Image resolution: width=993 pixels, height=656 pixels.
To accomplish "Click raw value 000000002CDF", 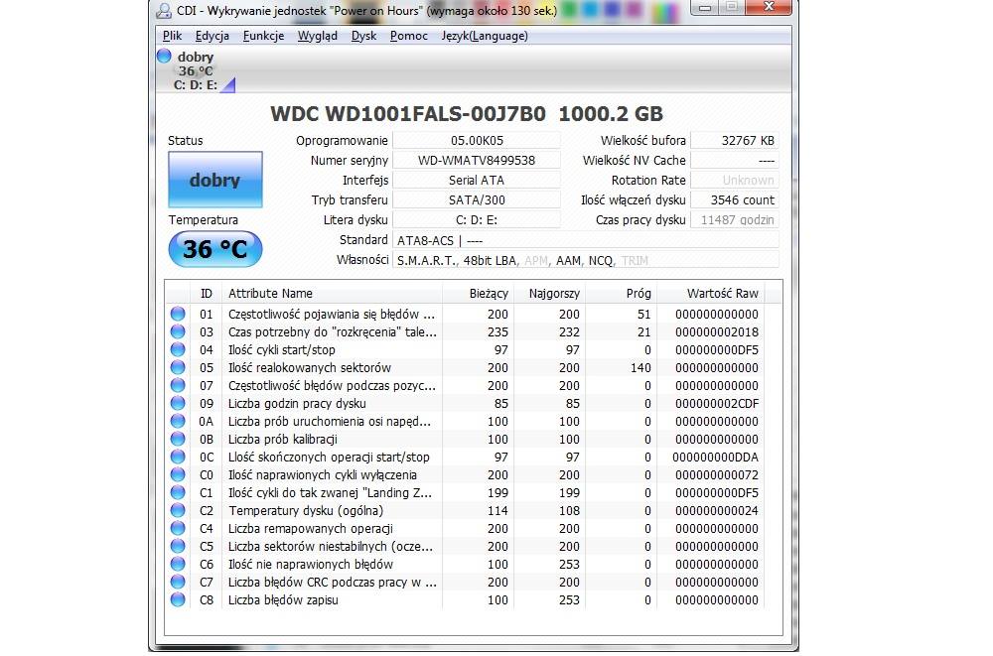I will 716,403.
